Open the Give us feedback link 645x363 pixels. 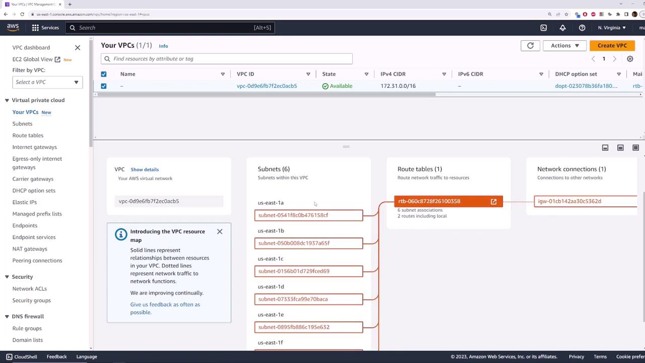165,309
